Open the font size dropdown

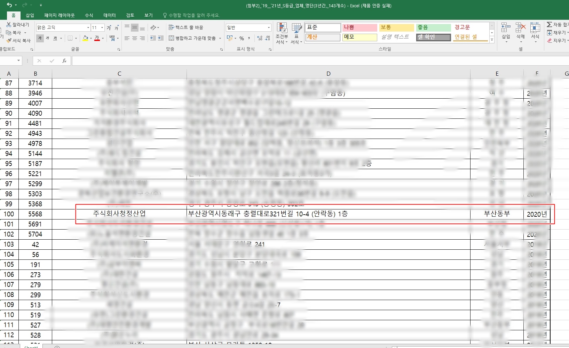[102, 28]
